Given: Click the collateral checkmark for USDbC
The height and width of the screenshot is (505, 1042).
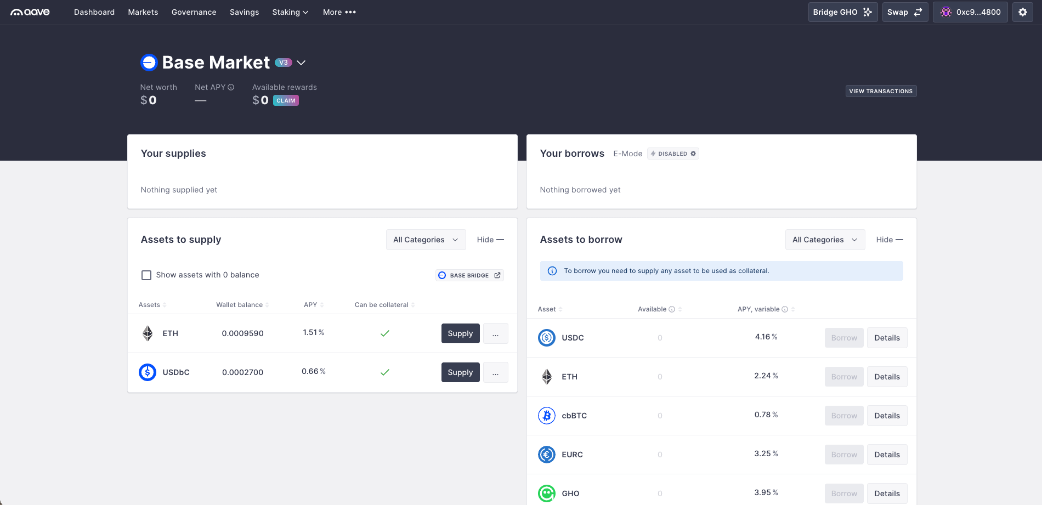Looking at the screenshot, I should (x=385, y=372).
